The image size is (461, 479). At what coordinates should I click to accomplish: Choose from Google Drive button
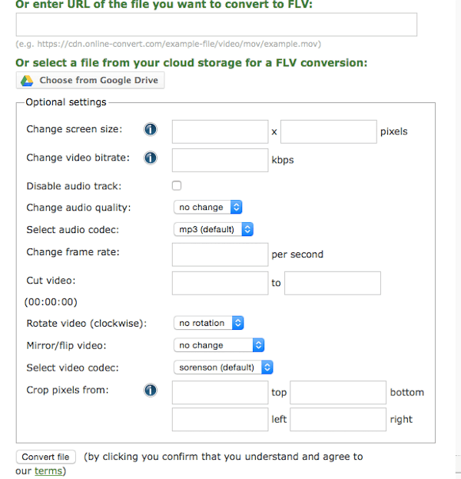click(x=90, y=80)
